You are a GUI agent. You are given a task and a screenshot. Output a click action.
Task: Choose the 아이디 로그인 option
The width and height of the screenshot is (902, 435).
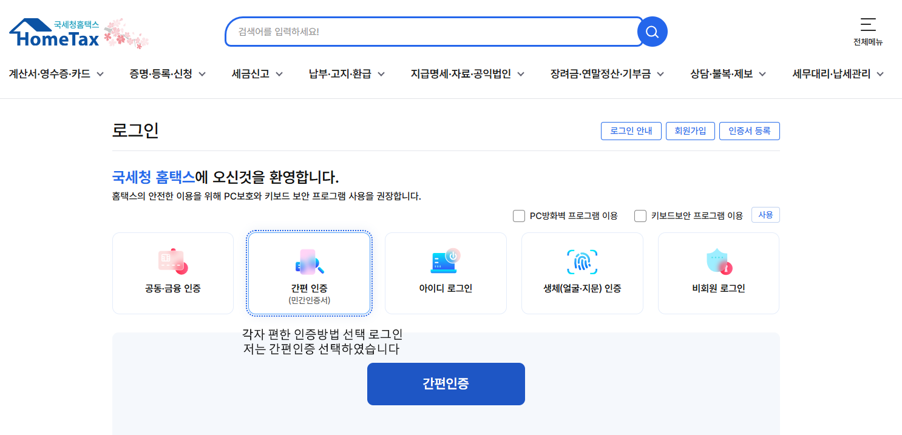coord(446,272)
